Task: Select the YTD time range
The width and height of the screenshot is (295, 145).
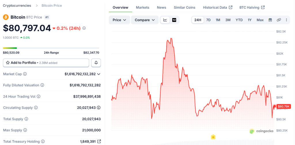Action: (x=239, y=20)
